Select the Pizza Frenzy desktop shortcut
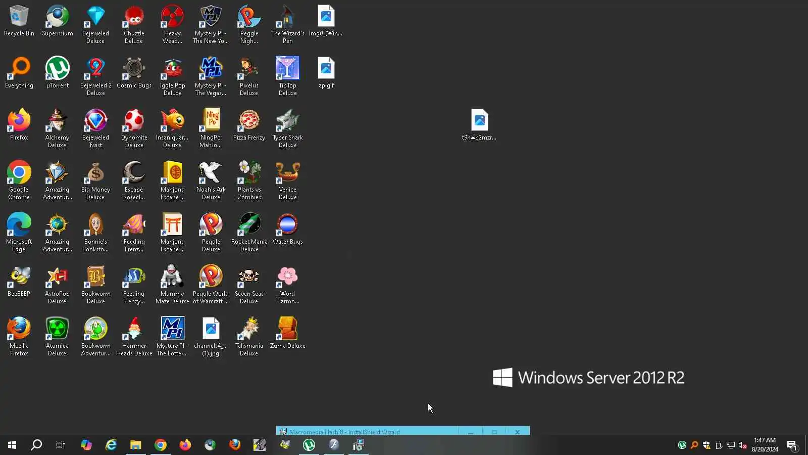The width and height of the screenshot is (808, 455). tap(249, 125)
